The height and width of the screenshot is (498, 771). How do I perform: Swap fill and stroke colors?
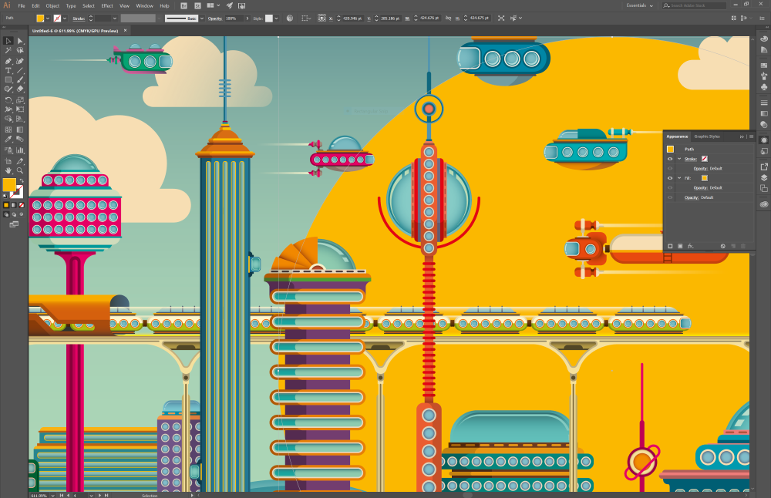(x=21, y=181)
